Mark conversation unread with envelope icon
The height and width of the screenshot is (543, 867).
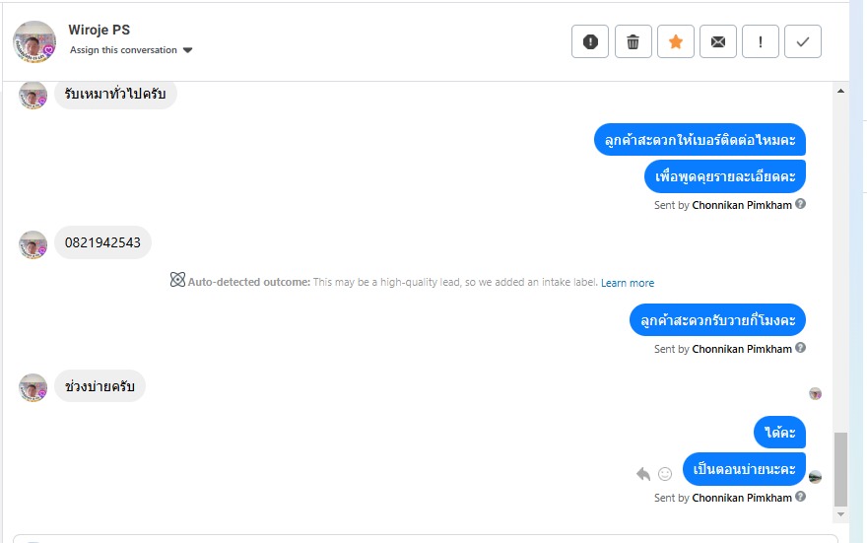[718, 41]
